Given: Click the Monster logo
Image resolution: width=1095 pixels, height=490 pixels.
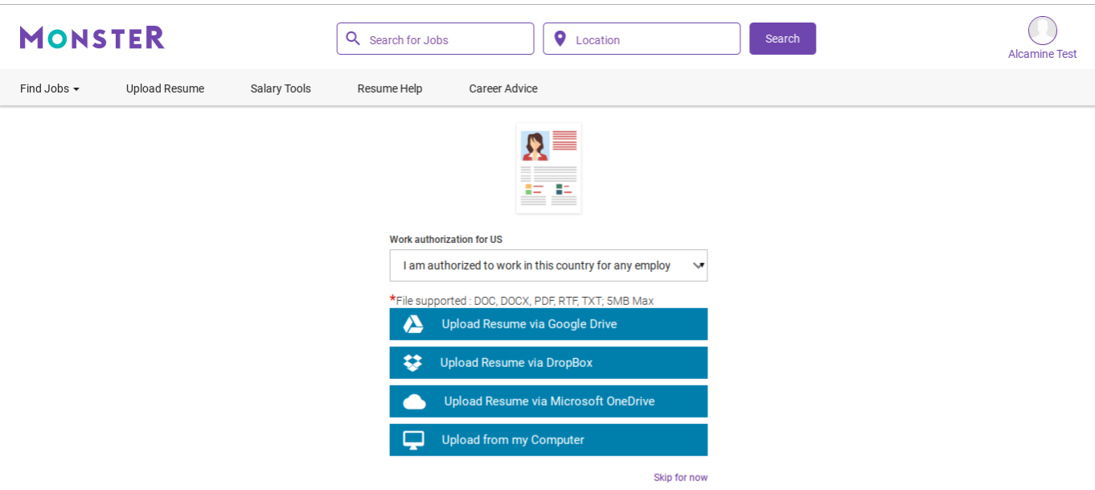Looking at the screenshot, I should [92, 38].
